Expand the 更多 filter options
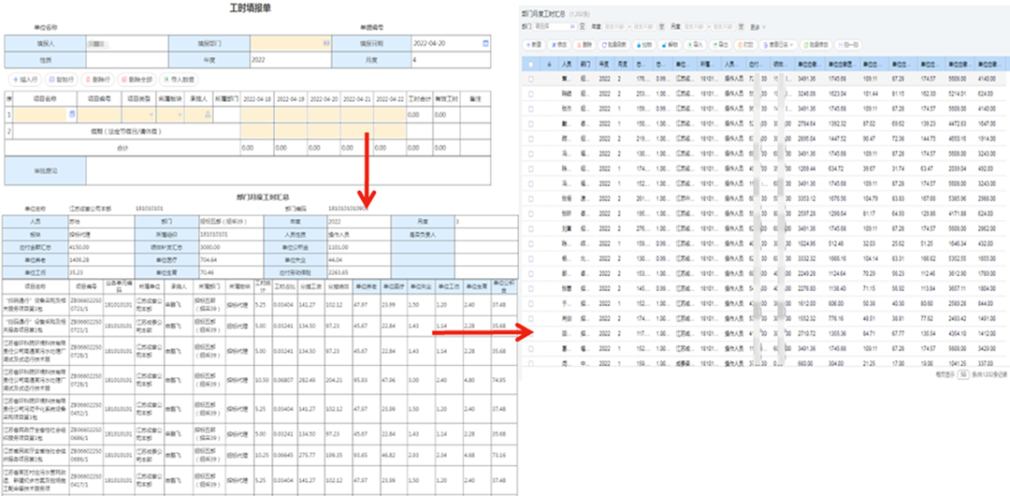This screenshot has width=1010, height=496. point(756,27)
